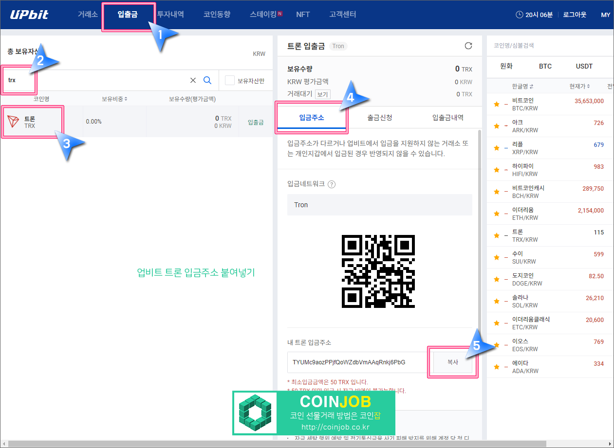Open 도지코인 DOGE/KRW market row
Screen dimensions: 614x448
tap(550, 279)
